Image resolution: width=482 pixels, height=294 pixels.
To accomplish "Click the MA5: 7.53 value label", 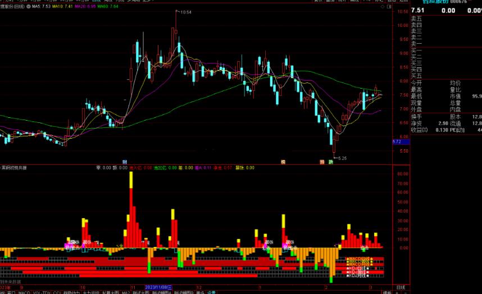I will click(41, 6).
